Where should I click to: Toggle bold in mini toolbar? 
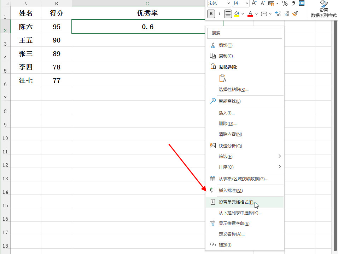(x=211, y=14)
